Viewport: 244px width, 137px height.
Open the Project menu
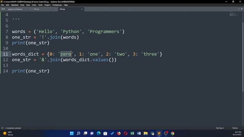point(47,5)
